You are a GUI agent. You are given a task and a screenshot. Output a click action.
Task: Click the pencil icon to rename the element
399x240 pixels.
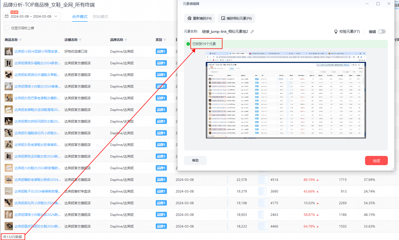point(252,32)
